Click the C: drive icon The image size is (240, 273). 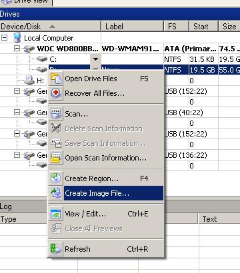tap(42, 59)
